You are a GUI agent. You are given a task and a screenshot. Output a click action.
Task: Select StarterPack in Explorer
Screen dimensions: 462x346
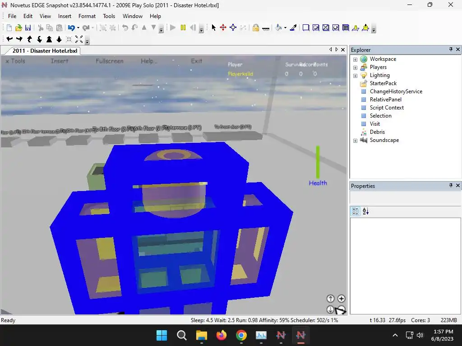383,83
